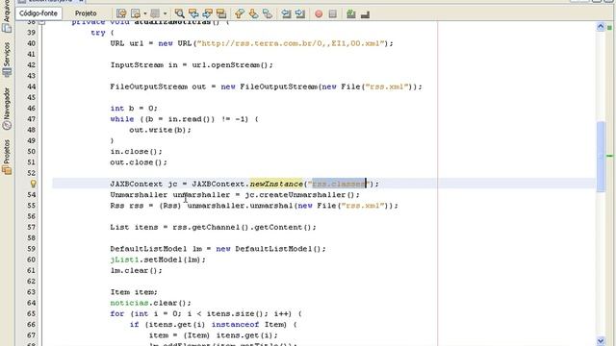Viewport: 616px width, 346px height.
Task: Click the disabled Forward navigation icon
Action: tap(155, 13)
